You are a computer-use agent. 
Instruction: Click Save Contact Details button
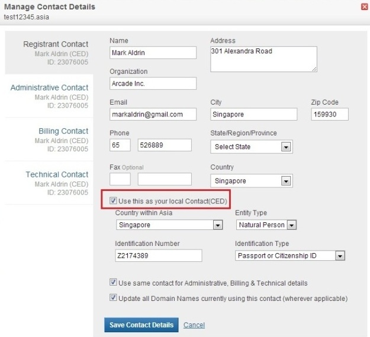click(141, 325)
